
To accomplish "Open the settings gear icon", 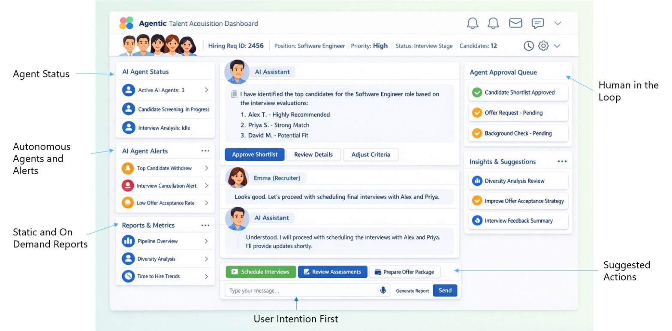I will coord(543,46).
